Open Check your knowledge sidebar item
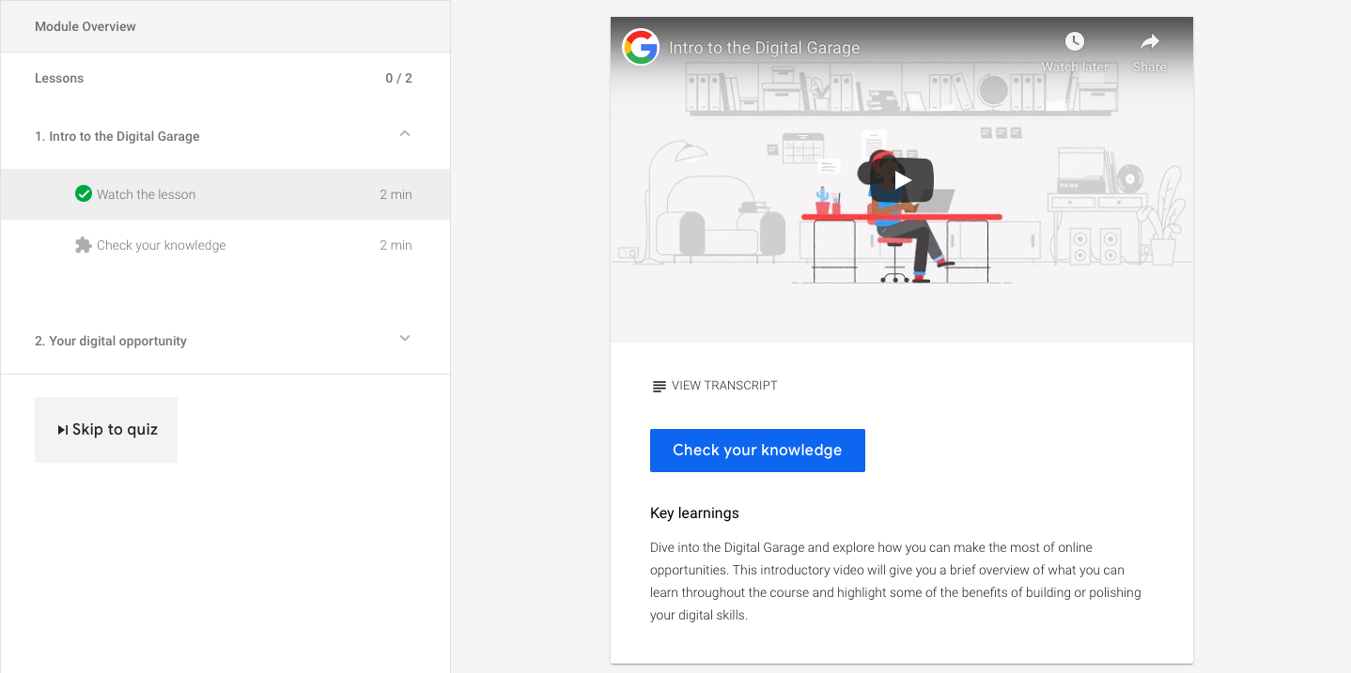 (x=162, y=245)
